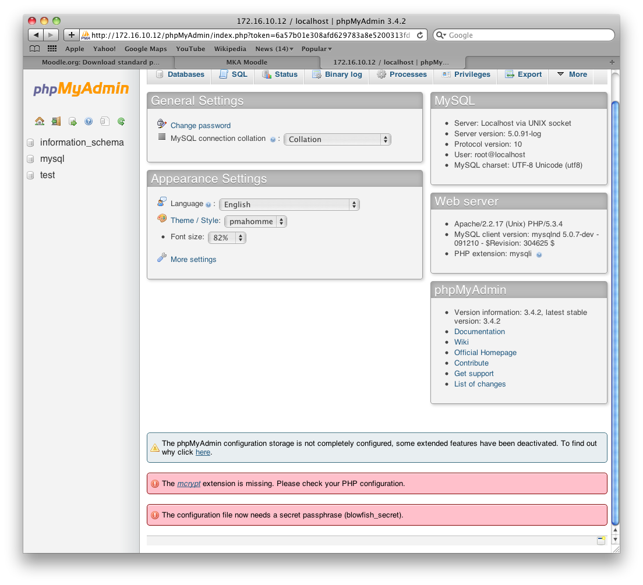The height and width of the screenshot is (585, 643).
Task: Open the List of changes link
Action: click(x=480, y=384)
